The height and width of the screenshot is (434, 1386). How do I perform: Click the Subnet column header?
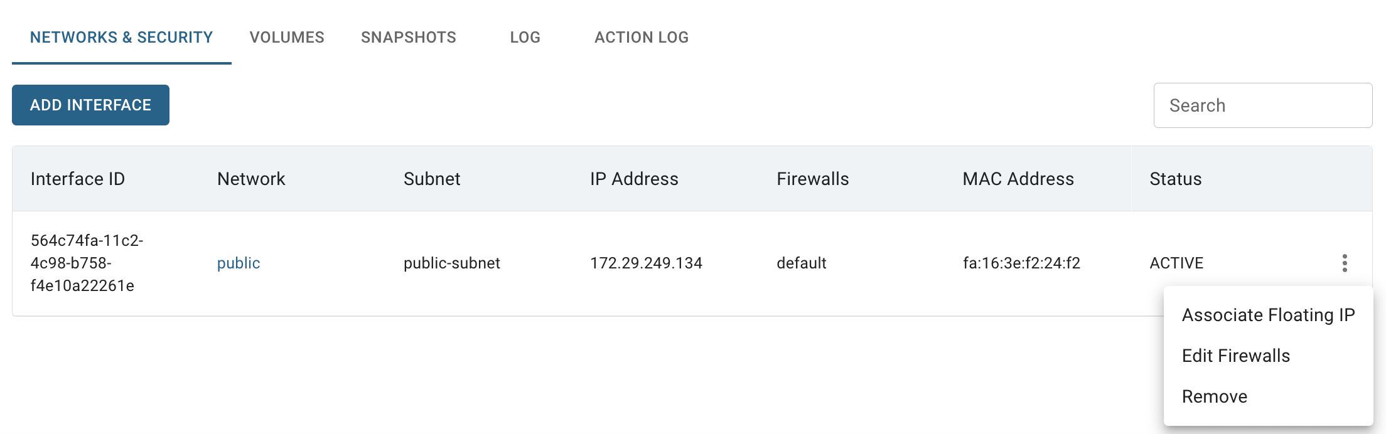point(432,179)
